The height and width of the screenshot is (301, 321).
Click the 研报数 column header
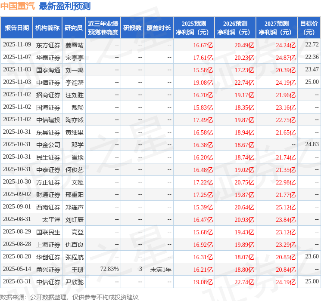tap(132, 28)
